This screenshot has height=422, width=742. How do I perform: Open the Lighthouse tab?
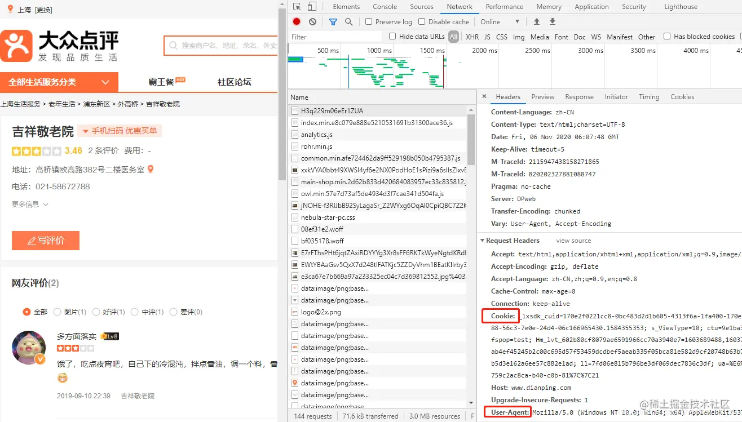point(681,7)
